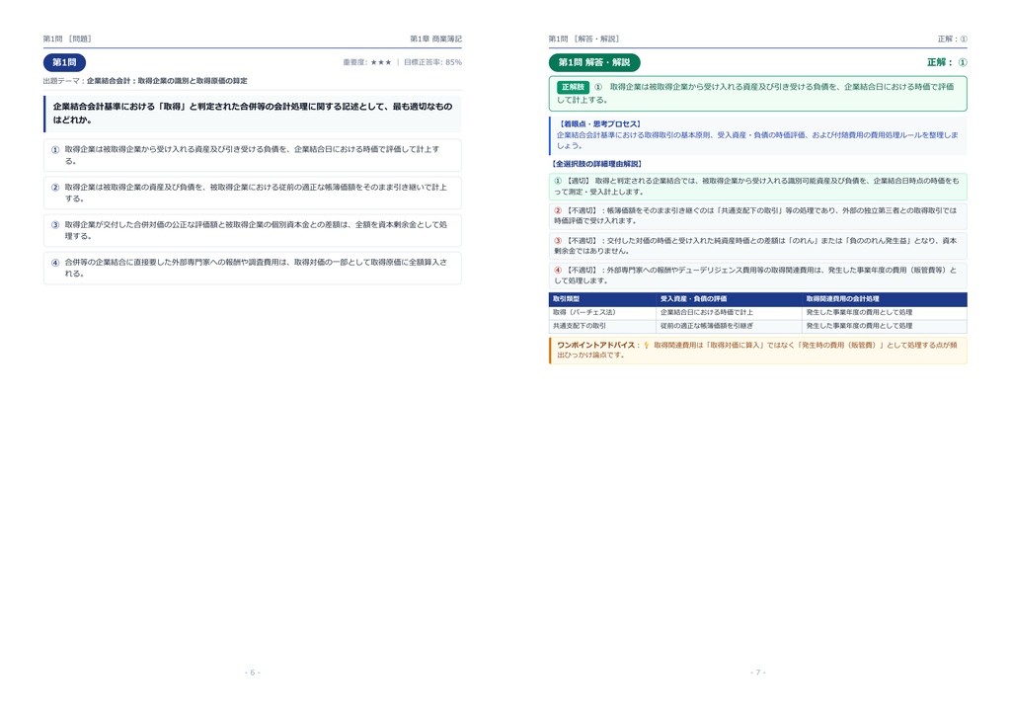Click the lightbulb icon in the advice box
The image size is (1011, 715).
646,345
